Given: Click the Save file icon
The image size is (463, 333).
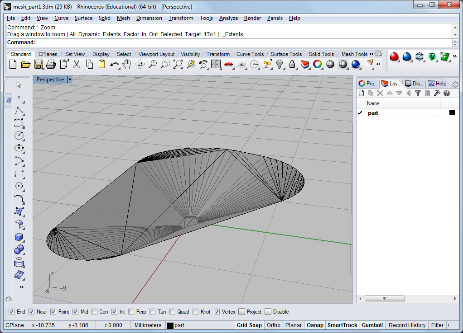Looking at the screenshot, I should point(39,64).
